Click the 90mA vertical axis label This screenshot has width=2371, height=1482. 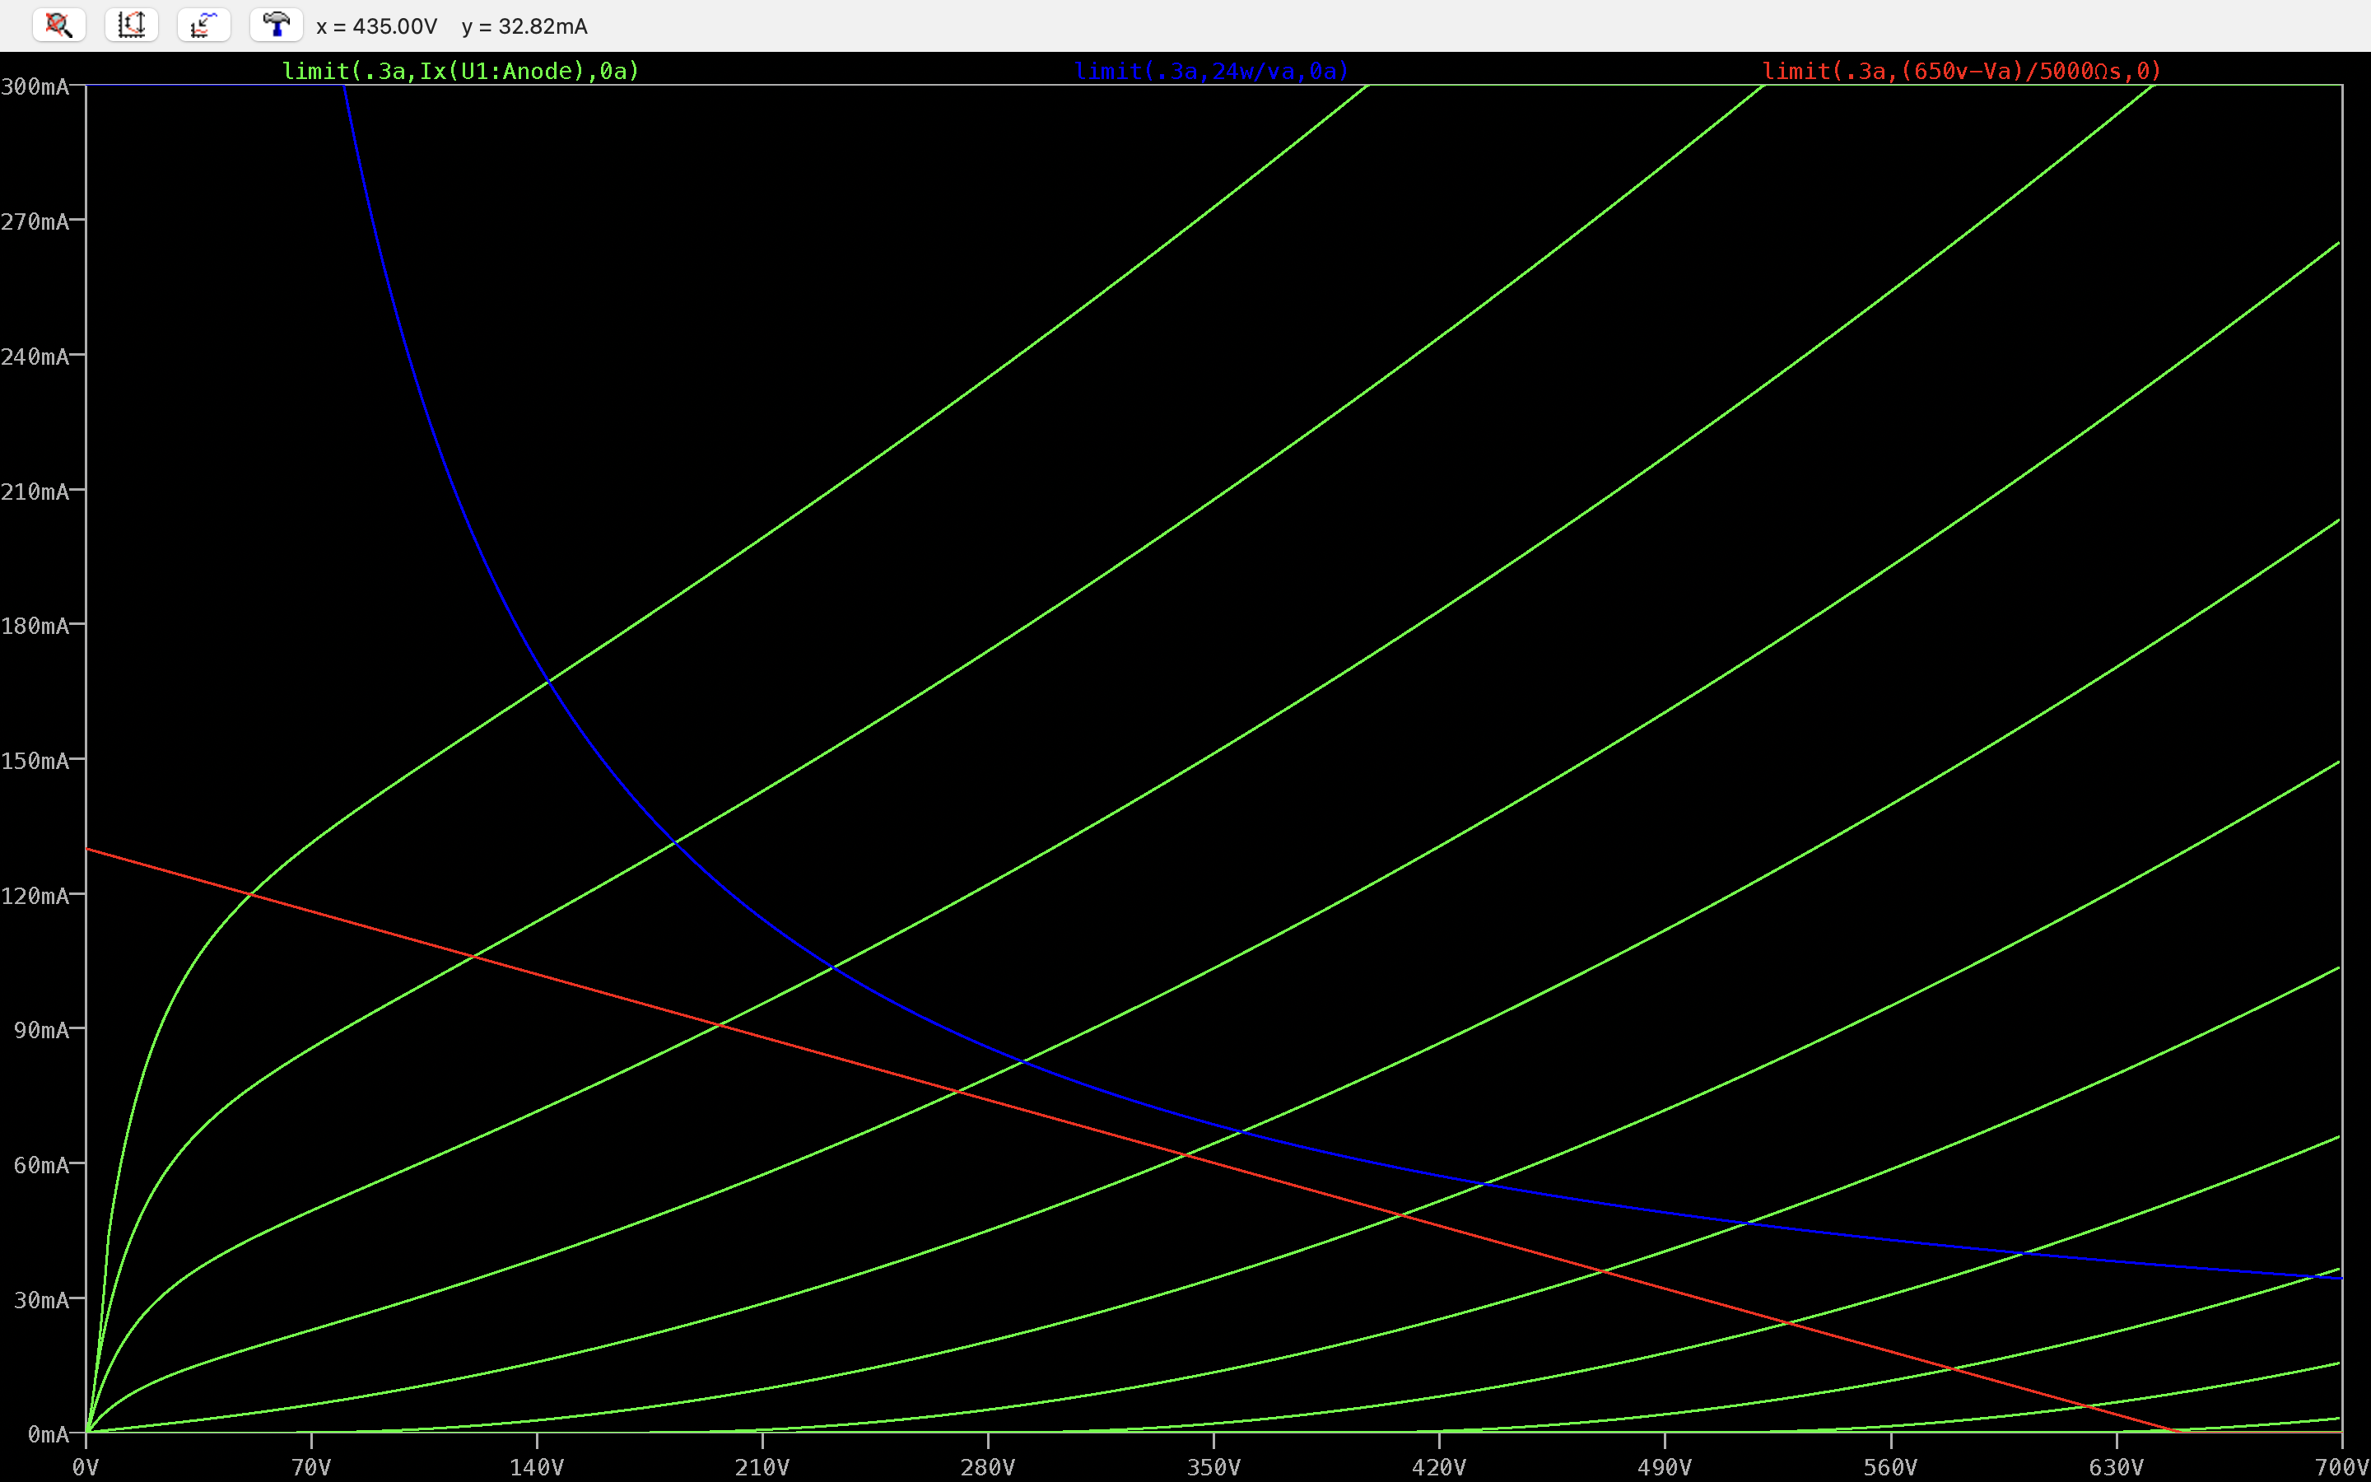(42, 1030)
